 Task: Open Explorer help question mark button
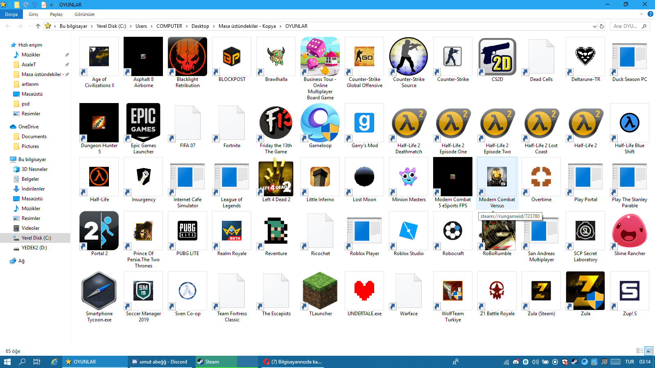point(650,14)
